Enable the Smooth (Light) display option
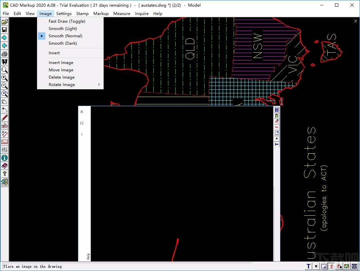The image size is (360, 271). coord(63,28)
